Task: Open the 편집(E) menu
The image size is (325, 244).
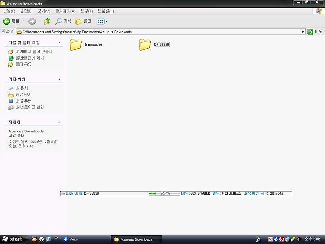Action: [26, 11]
